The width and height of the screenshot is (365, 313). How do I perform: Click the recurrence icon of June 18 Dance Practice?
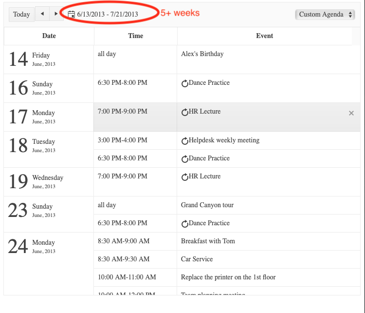pos(185,158)
